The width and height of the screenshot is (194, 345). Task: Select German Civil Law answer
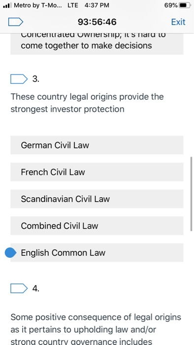click(97, 145)
